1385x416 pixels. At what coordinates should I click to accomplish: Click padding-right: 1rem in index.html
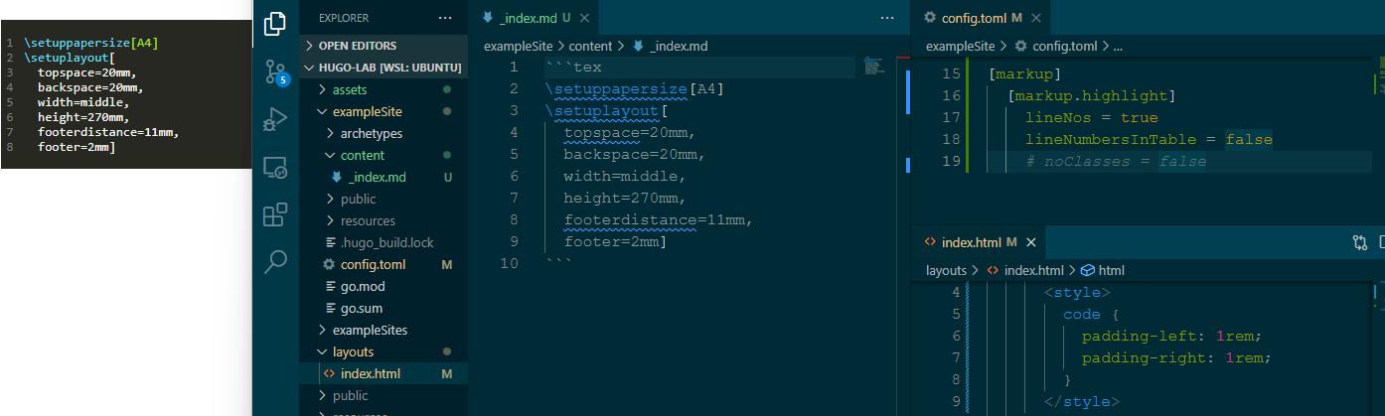click(x=1176, y=357)
